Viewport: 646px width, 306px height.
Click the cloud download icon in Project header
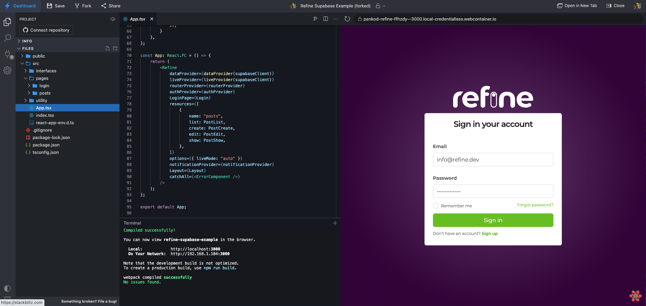pyautogui.click(x=113, y=19)
